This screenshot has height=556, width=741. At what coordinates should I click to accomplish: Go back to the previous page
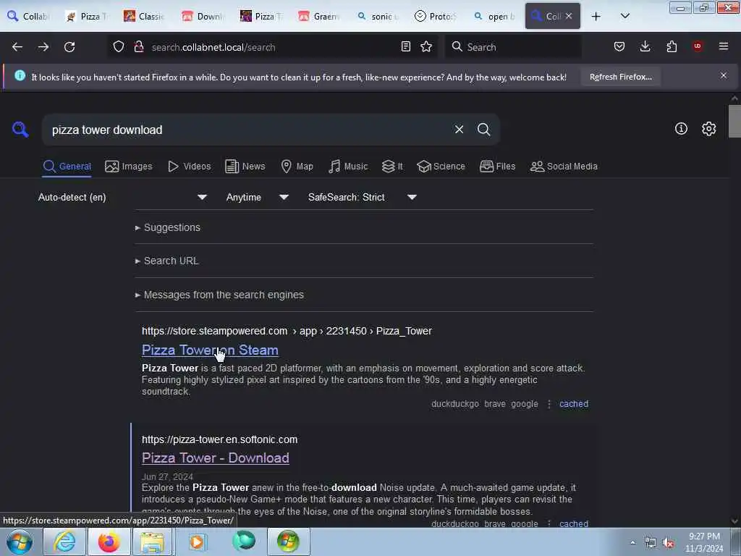[x=17, y=47]
